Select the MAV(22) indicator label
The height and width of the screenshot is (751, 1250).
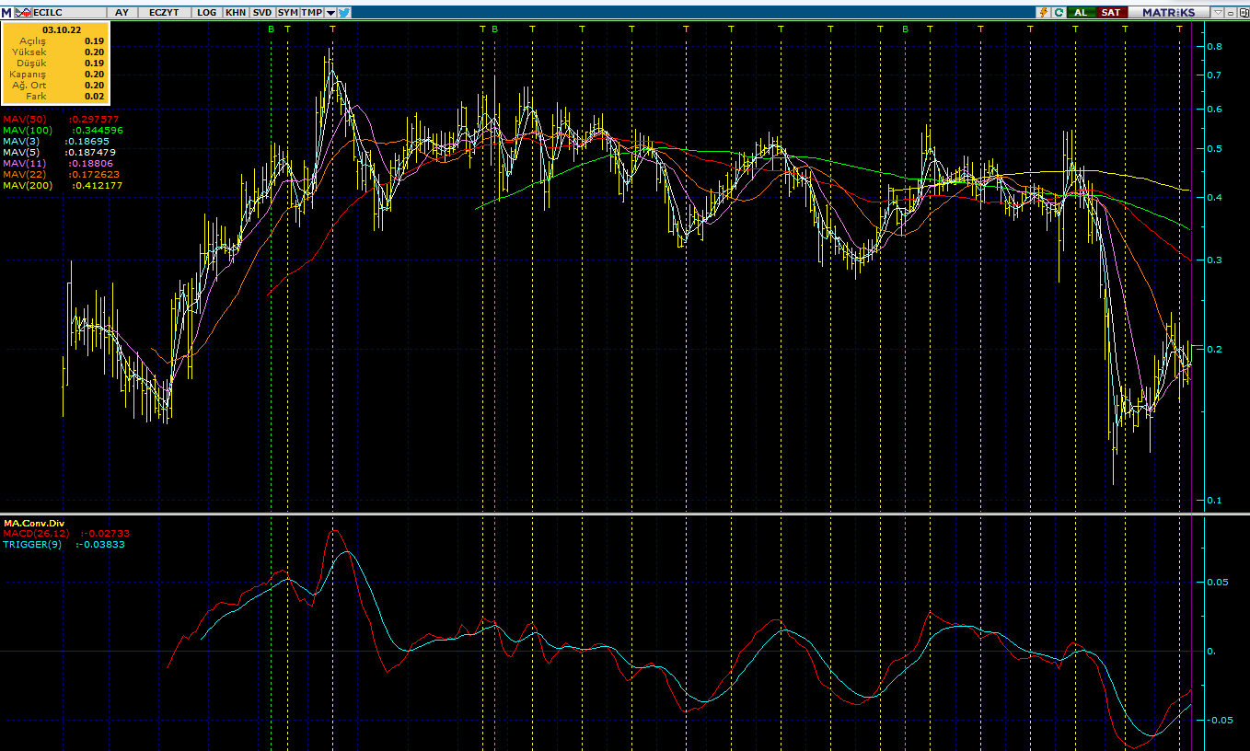click(x=25, y=175)
